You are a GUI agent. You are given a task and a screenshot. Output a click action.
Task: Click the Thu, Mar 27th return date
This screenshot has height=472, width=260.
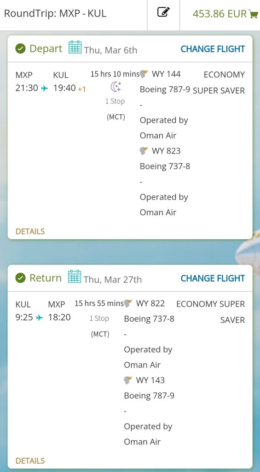click(113, 279)
